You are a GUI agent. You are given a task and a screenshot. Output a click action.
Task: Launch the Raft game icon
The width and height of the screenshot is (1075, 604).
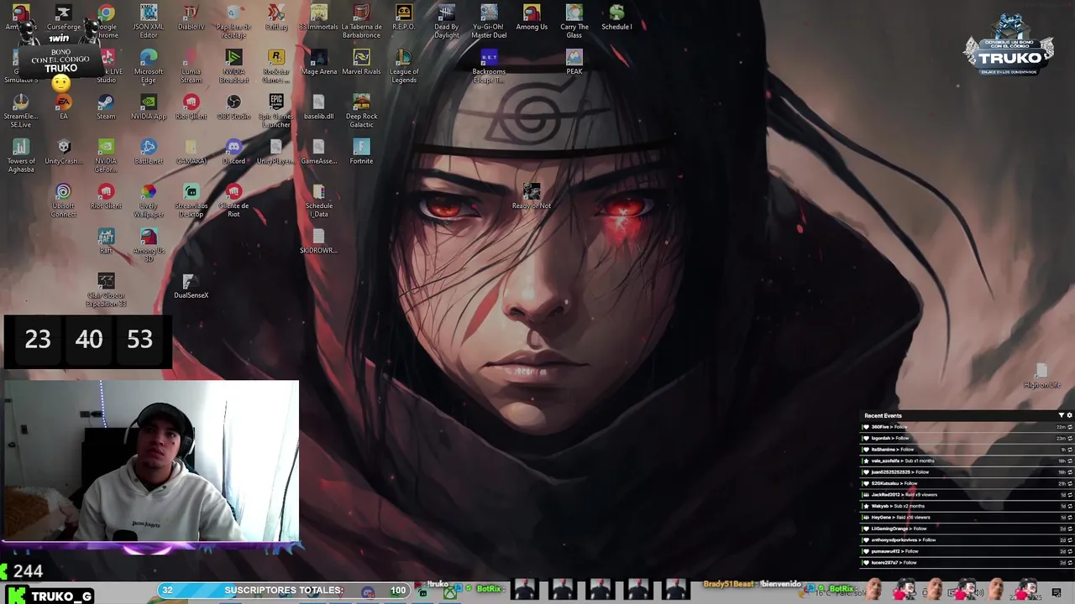tap(106, 241)
